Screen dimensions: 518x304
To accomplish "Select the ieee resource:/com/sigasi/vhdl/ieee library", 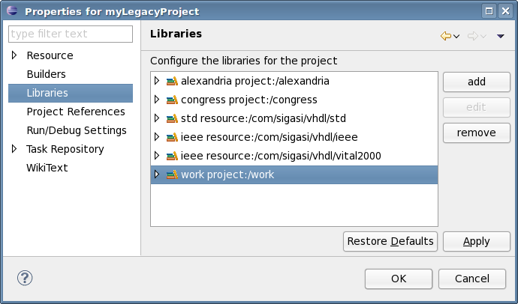I will click(x=269, y=137).
